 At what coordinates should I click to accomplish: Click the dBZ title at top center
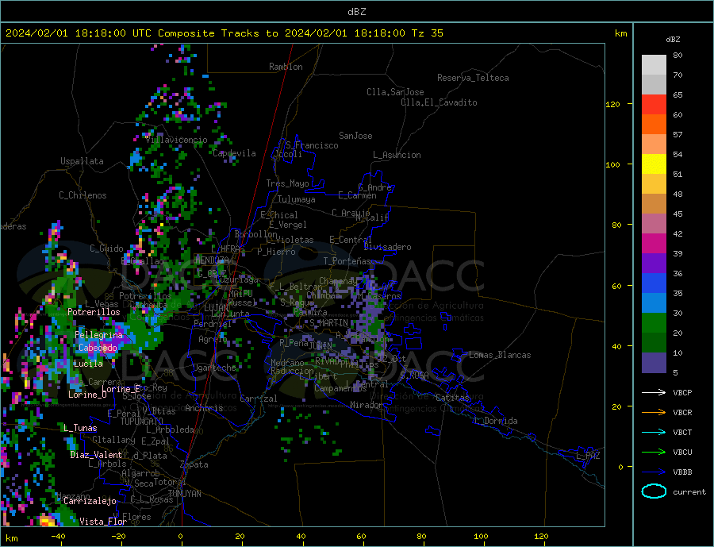[x=356, y=12]
